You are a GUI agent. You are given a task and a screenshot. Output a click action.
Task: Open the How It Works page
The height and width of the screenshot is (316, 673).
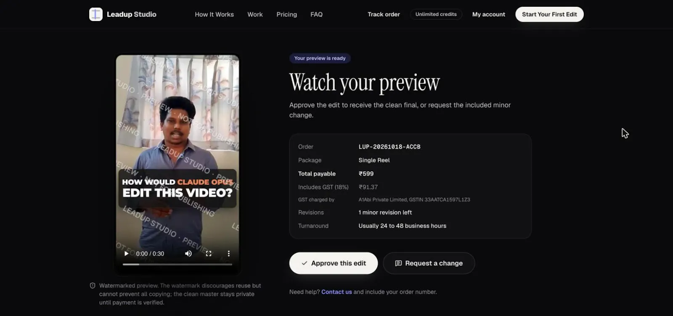pyautogui.click(x=214, y=14)
